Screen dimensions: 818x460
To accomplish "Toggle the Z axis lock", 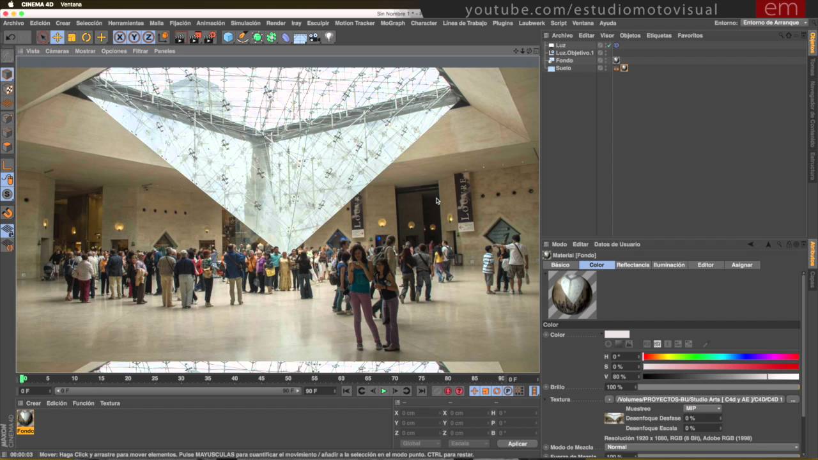I will [x=148, y=37].
